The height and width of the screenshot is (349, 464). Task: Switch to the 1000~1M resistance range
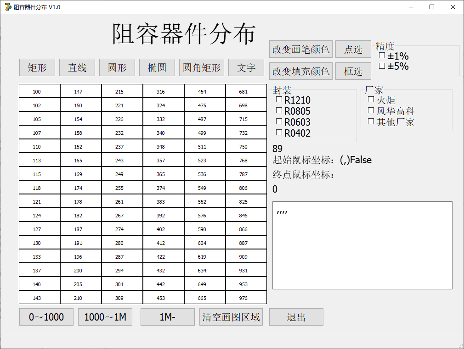click(x=105, y=316)
